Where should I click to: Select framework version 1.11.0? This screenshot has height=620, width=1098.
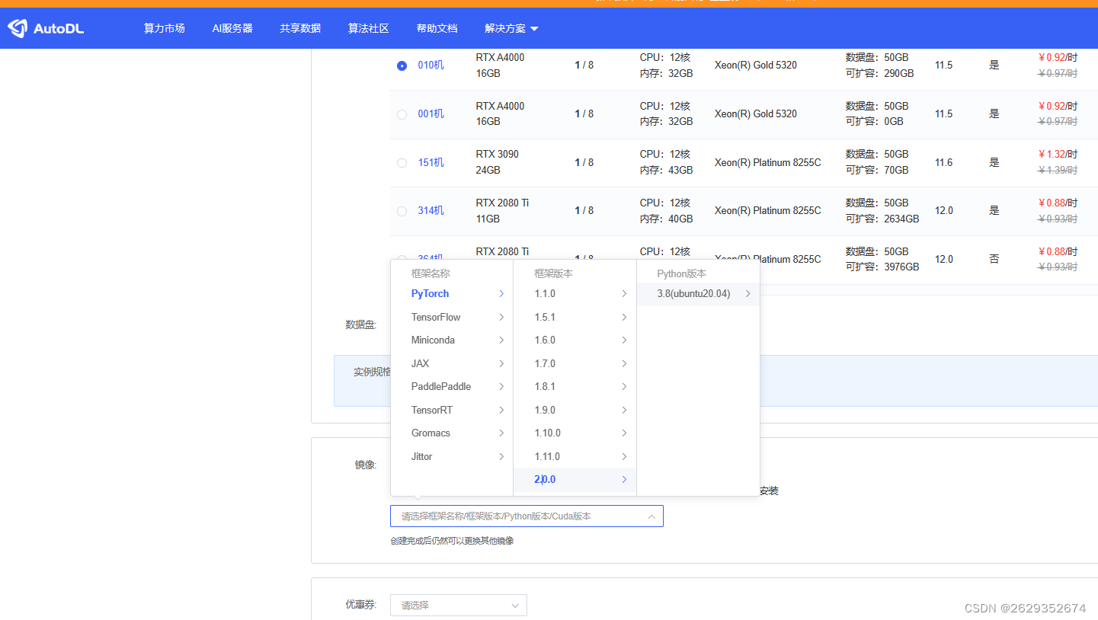pyautogui.click(x=575, y=456)
